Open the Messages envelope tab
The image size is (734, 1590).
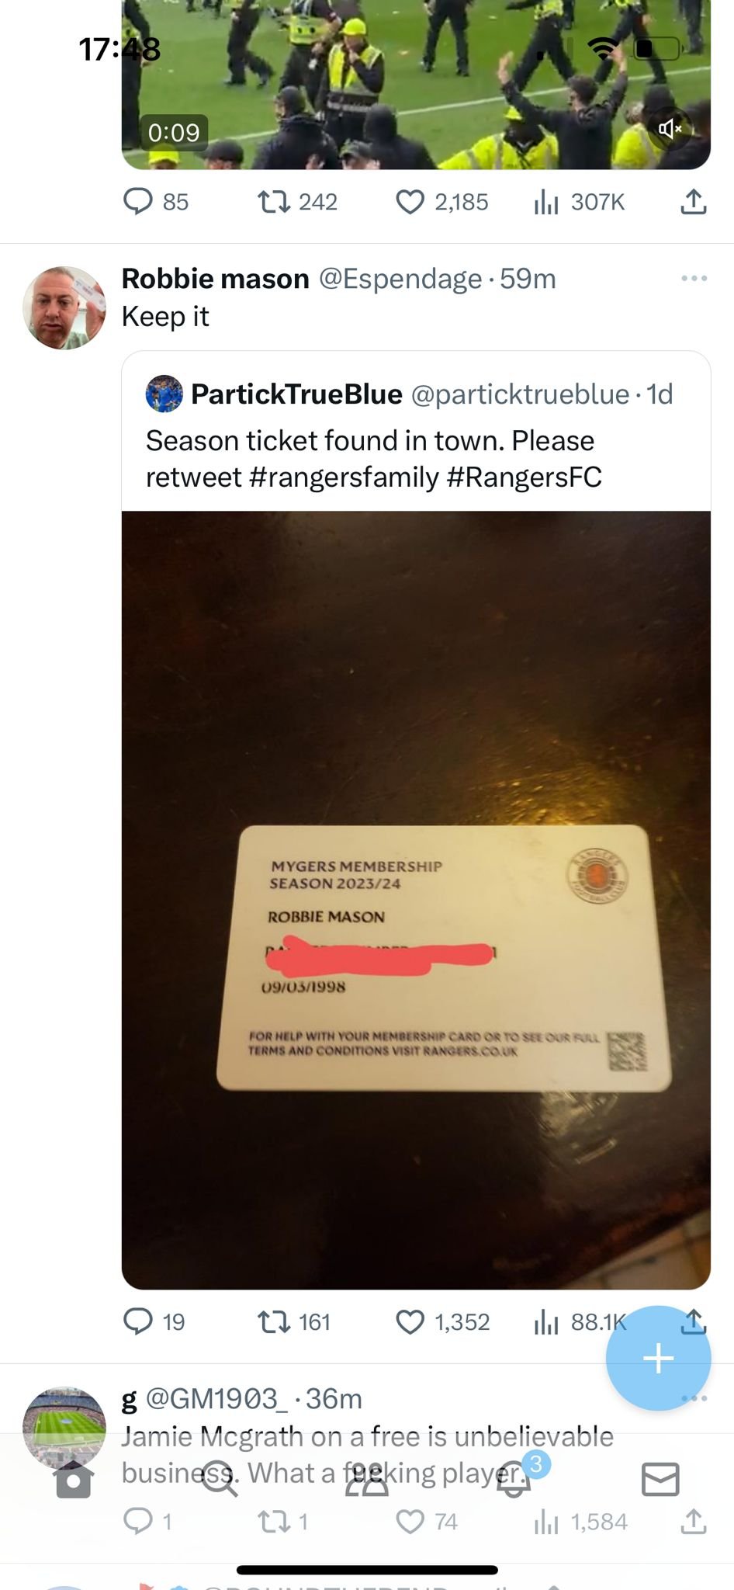click(x=660, y=1479)
